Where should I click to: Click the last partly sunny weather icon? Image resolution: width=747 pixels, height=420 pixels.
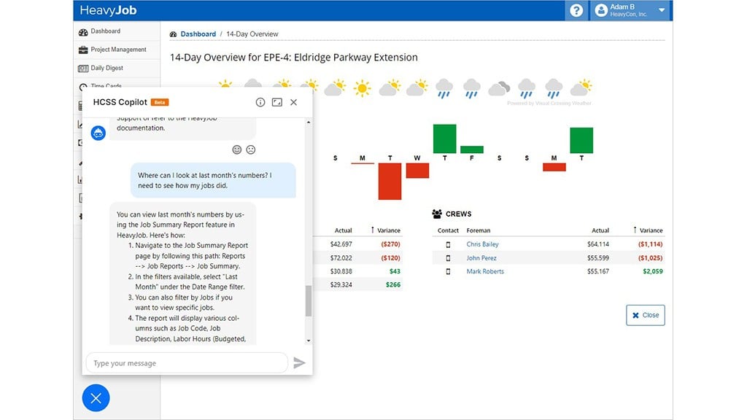(x=581, y=87)
